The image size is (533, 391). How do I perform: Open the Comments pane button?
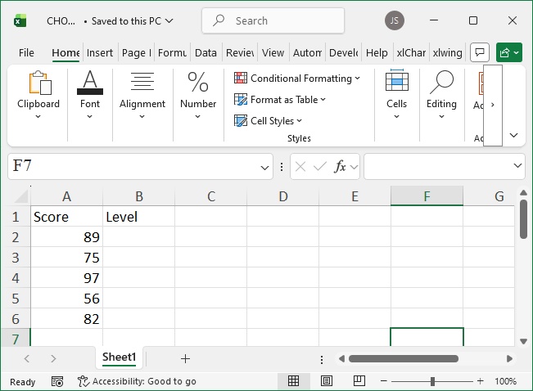pos(480,52)
